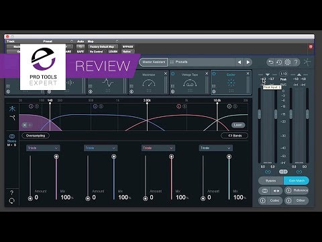Toggle the Oversampling button

click(x=36, y=136)
